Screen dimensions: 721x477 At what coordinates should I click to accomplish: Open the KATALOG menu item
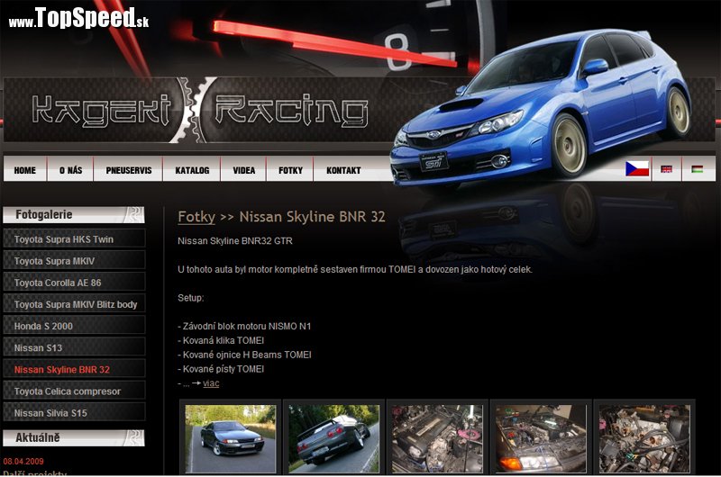[192, 170]
